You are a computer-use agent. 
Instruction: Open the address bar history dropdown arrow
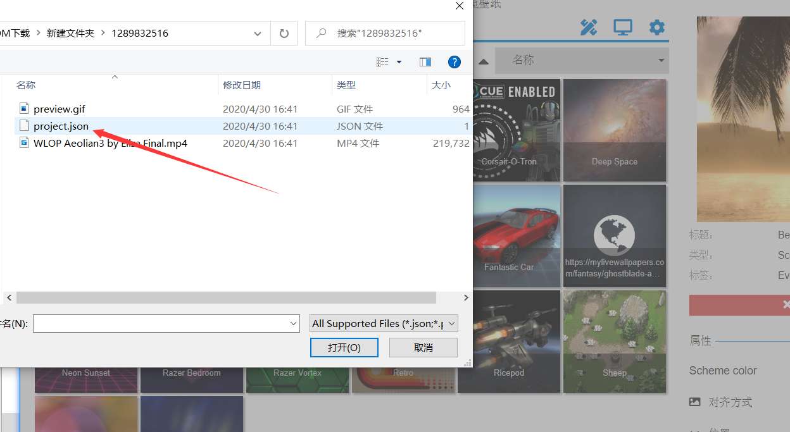[x=257, y=33]
